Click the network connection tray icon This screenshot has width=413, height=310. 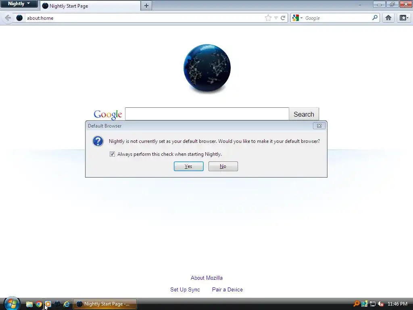[x=373, y=304]
